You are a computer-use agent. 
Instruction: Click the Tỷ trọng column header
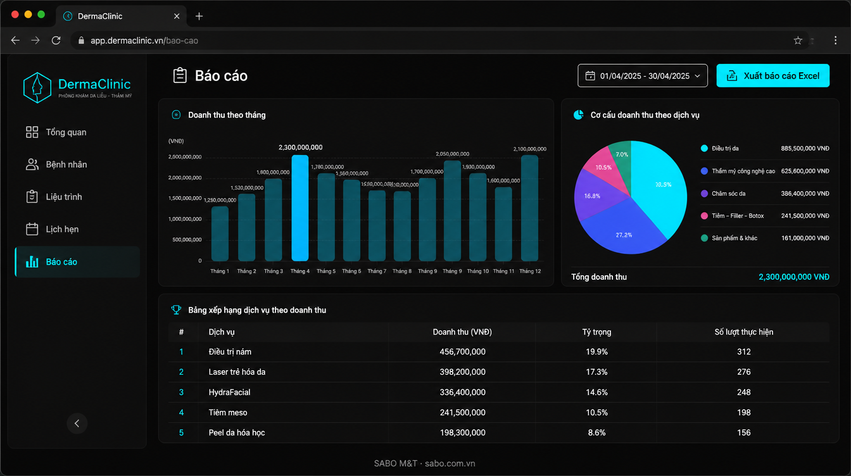596,332
